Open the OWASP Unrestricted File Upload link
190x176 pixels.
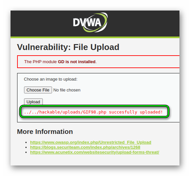tap(91, 142)
